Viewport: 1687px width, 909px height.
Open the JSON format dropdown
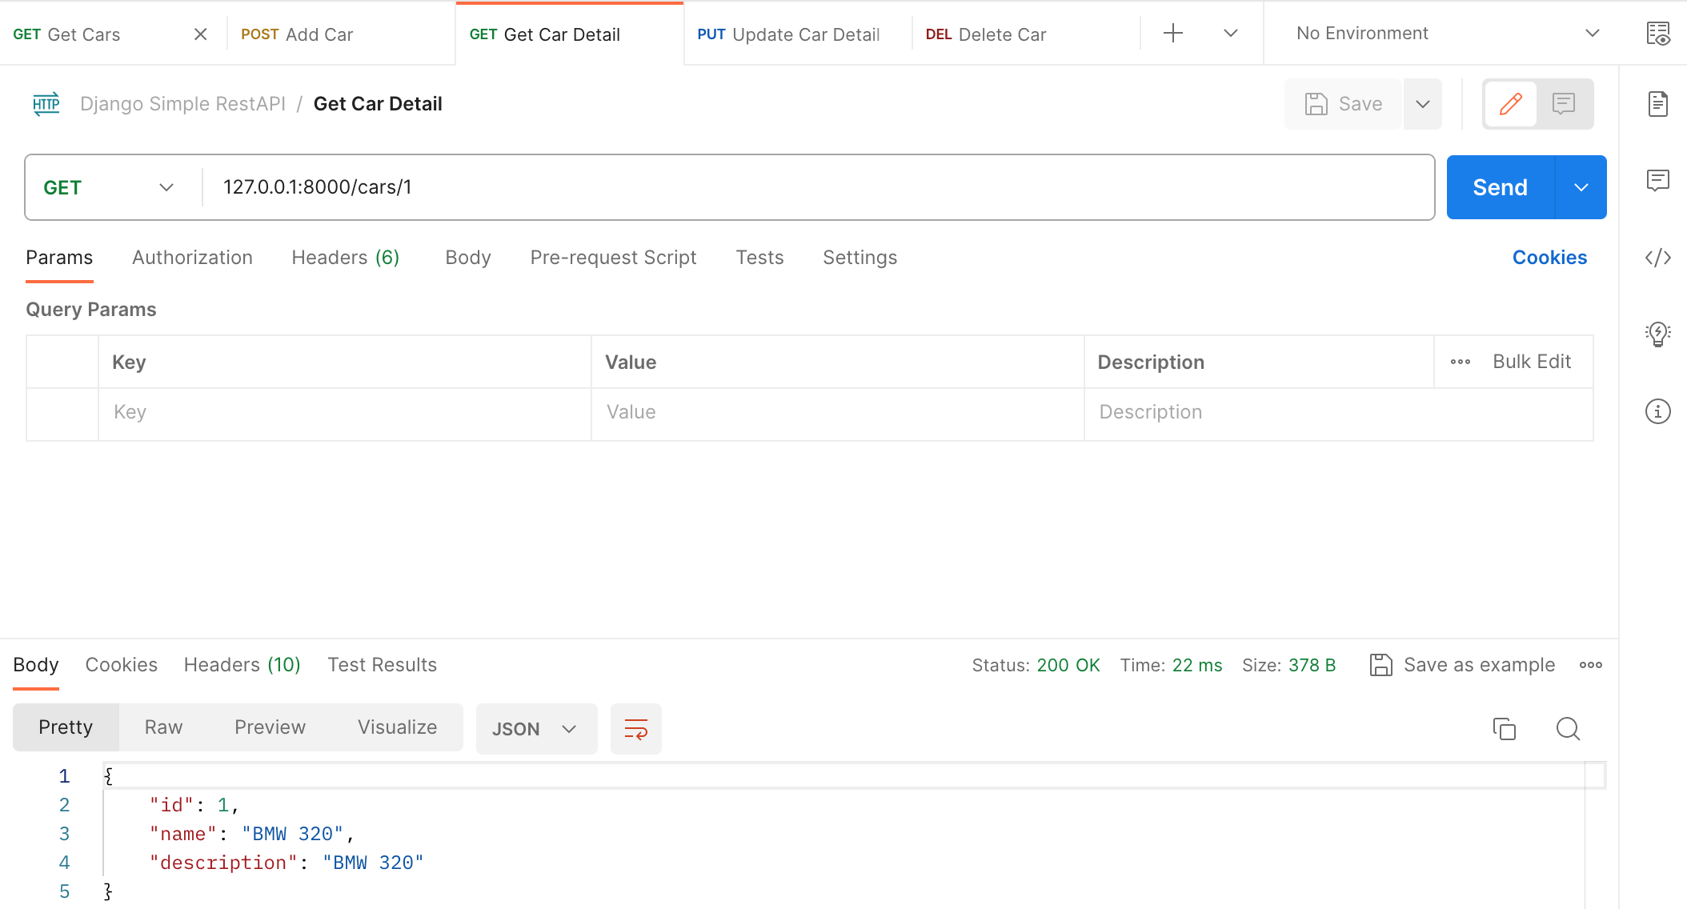535,729
